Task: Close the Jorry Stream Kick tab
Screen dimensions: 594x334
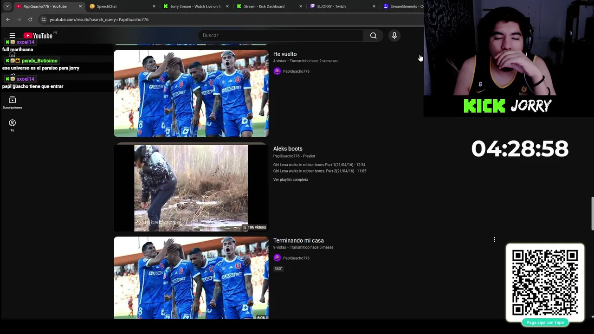Action: point(227,6)
